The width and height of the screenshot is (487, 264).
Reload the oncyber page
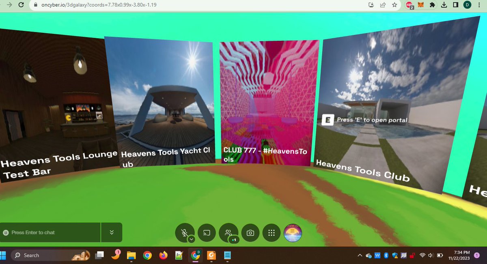[x=22, y=5]
